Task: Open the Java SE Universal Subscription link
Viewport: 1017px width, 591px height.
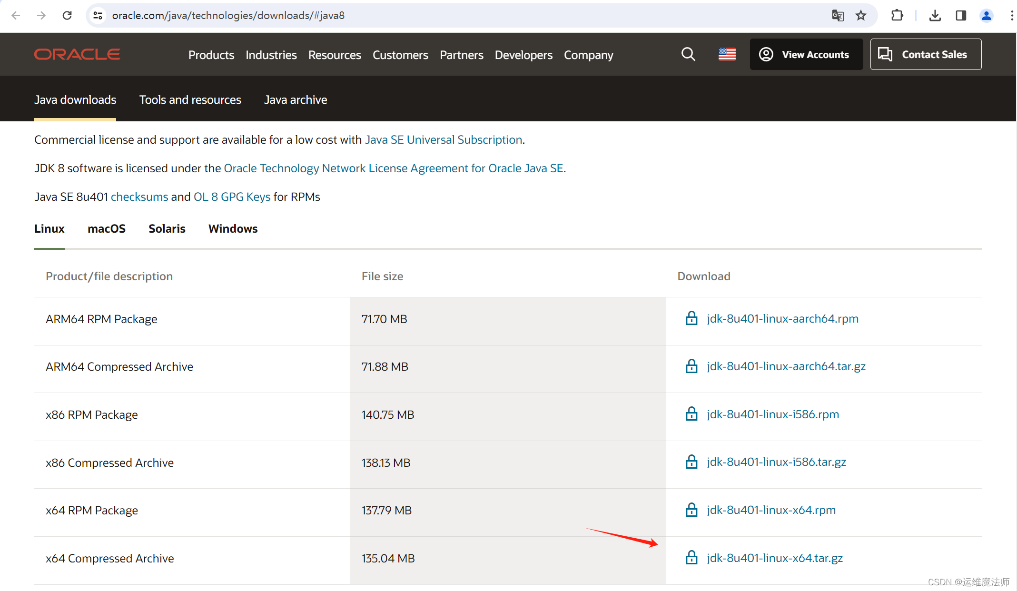Action: point(444,139)
